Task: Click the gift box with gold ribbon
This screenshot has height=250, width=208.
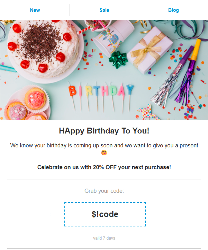Action: point(150,50)
